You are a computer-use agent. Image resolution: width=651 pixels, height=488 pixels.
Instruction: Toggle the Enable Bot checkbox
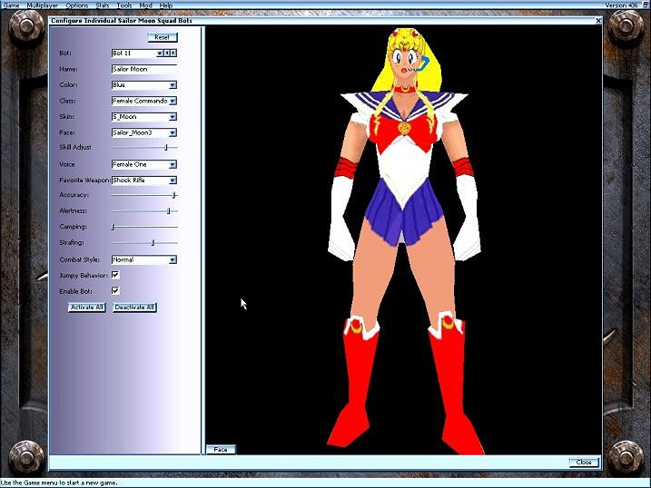click(x=115, y=290)
